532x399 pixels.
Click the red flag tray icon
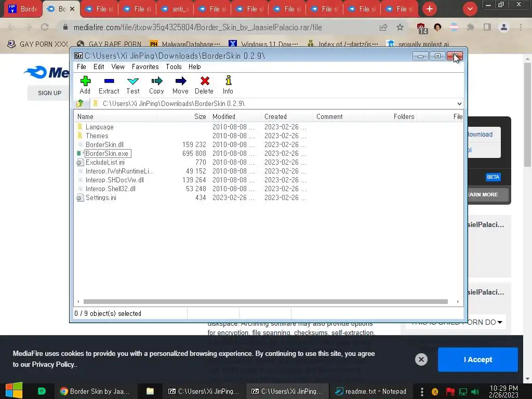click(450, 392)
